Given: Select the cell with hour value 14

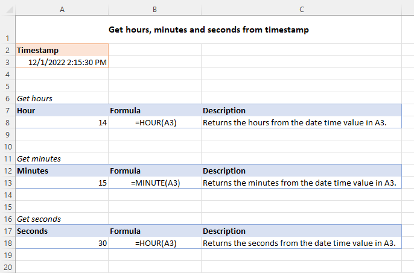Looking at the screenshot, I should tap(62, 122).
